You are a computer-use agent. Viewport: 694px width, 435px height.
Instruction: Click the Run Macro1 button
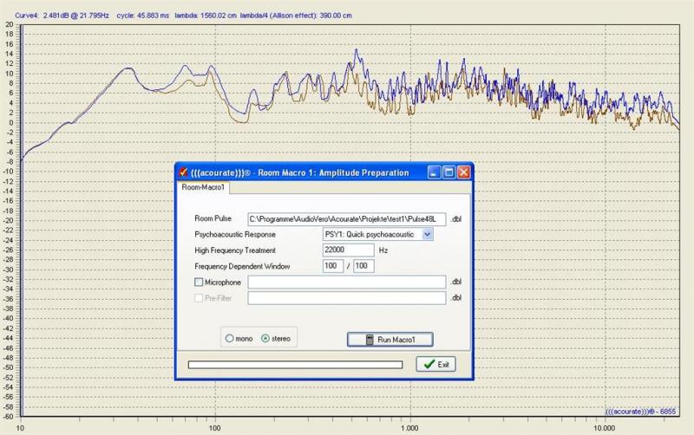pos(390,340)
